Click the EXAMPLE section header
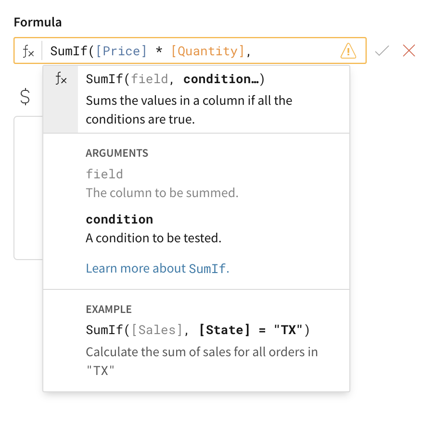The image size is (435, 424). (109, 310)
